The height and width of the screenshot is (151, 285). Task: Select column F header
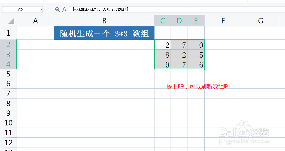click(x=223, y=21)
